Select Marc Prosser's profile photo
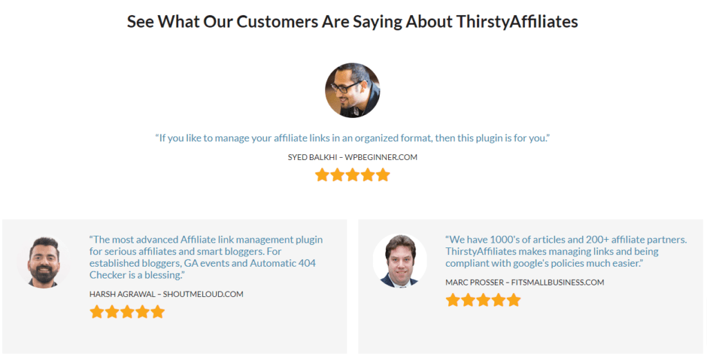 (x=399, y=261)
